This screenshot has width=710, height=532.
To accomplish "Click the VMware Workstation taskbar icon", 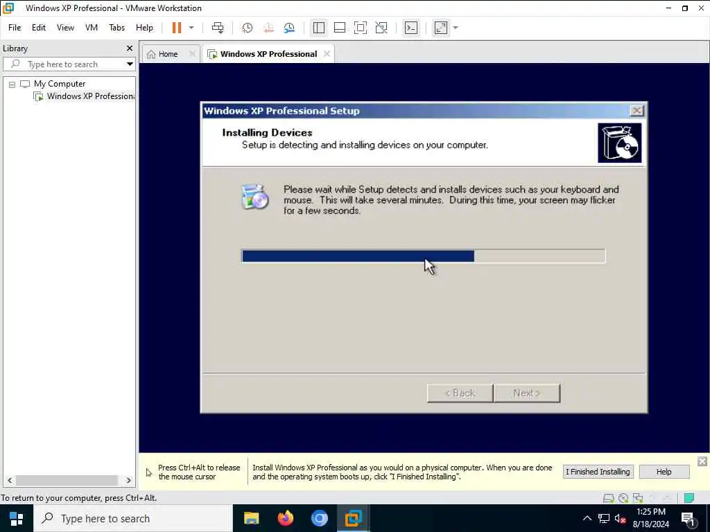I will click(x=353, y=518).
